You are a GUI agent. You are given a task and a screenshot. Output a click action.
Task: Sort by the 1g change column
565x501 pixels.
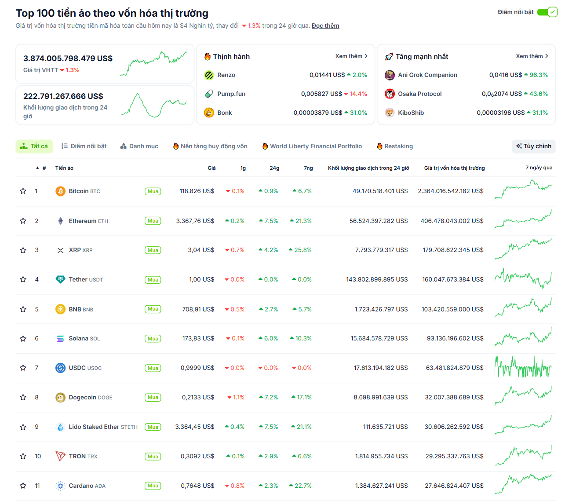(243, 168)
